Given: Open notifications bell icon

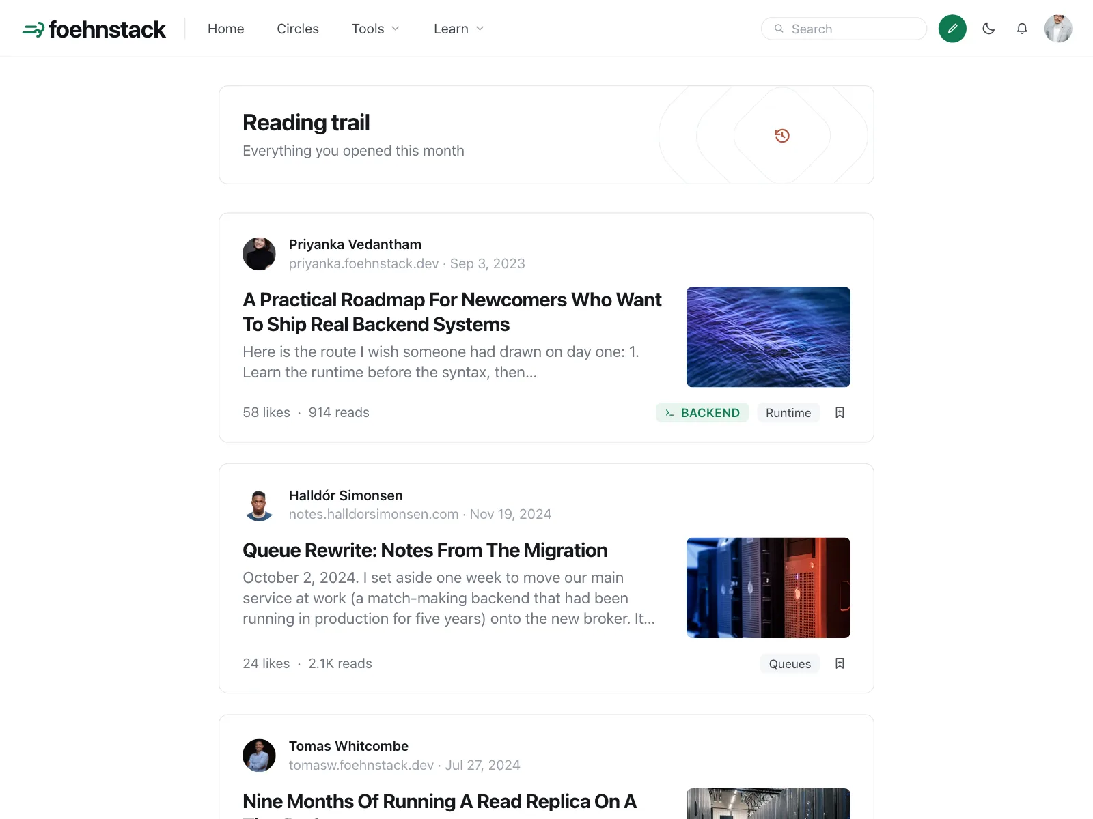Looking at the screenshot, I should [x=1022, y=29].
